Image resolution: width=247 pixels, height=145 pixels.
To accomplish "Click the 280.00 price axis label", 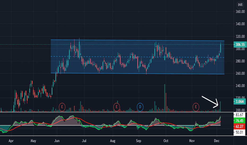I will 240,61.
